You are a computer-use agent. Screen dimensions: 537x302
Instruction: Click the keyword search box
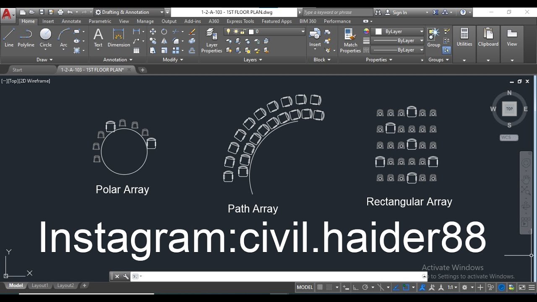(x=337, y=12)
